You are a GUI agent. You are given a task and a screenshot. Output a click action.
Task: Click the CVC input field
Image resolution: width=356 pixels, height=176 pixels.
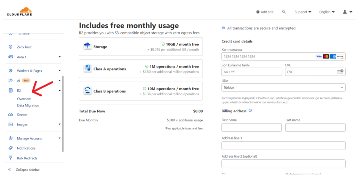pos(315,72)
